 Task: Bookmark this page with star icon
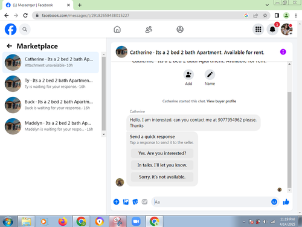pos(265,16)
